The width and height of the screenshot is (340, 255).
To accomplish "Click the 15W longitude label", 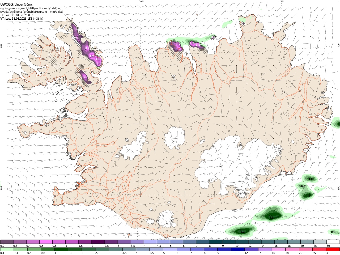I will click(x=281, y=1).
